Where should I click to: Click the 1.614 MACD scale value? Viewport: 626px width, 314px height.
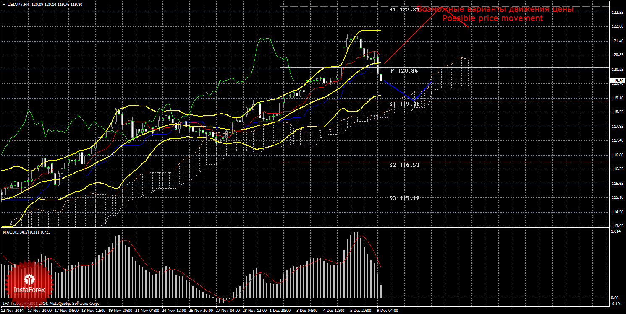(616, 231)
